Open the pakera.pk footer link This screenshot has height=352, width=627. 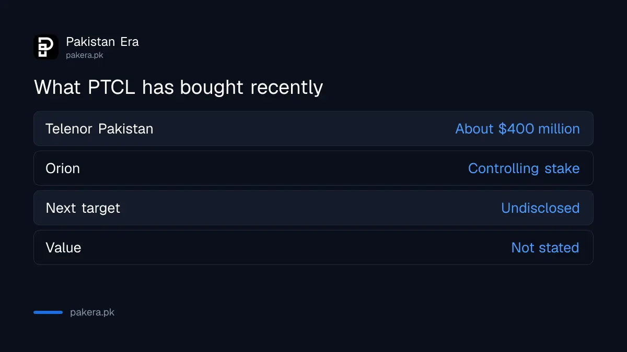point(92,313)
